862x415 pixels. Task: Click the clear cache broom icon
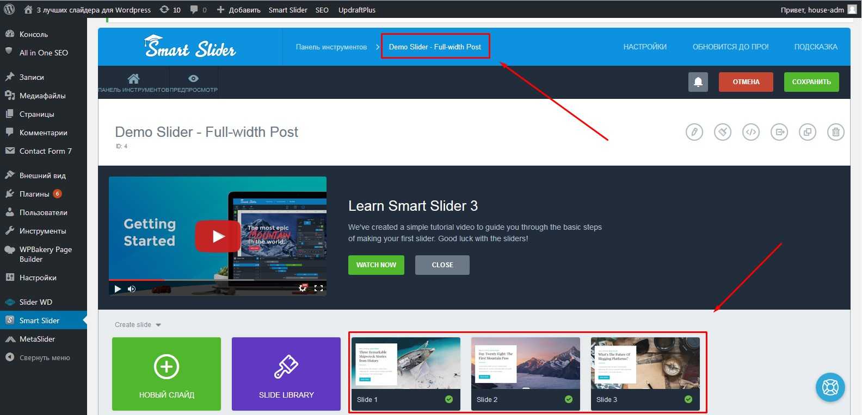(723, 132)
